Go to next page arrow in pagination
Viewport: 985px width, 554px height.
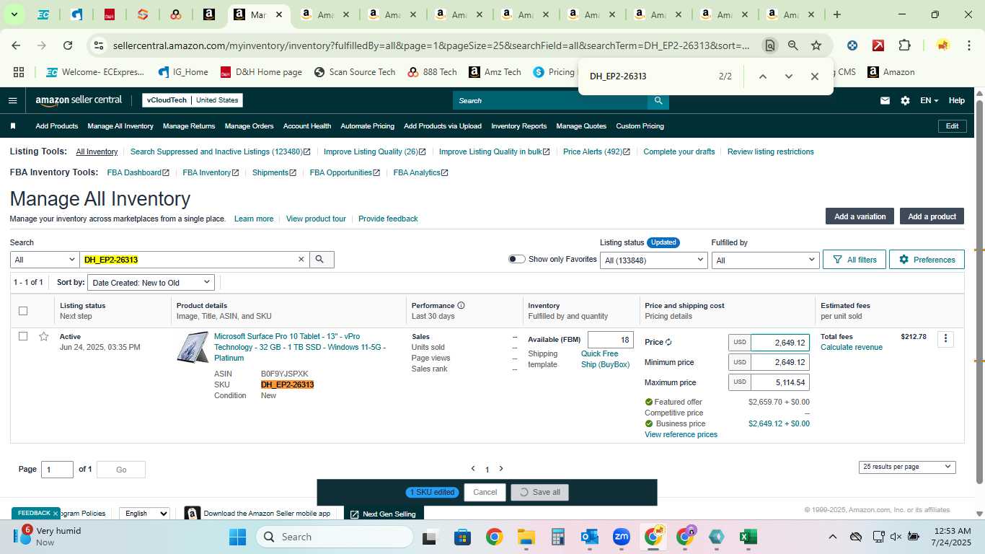tap(501, 469)
